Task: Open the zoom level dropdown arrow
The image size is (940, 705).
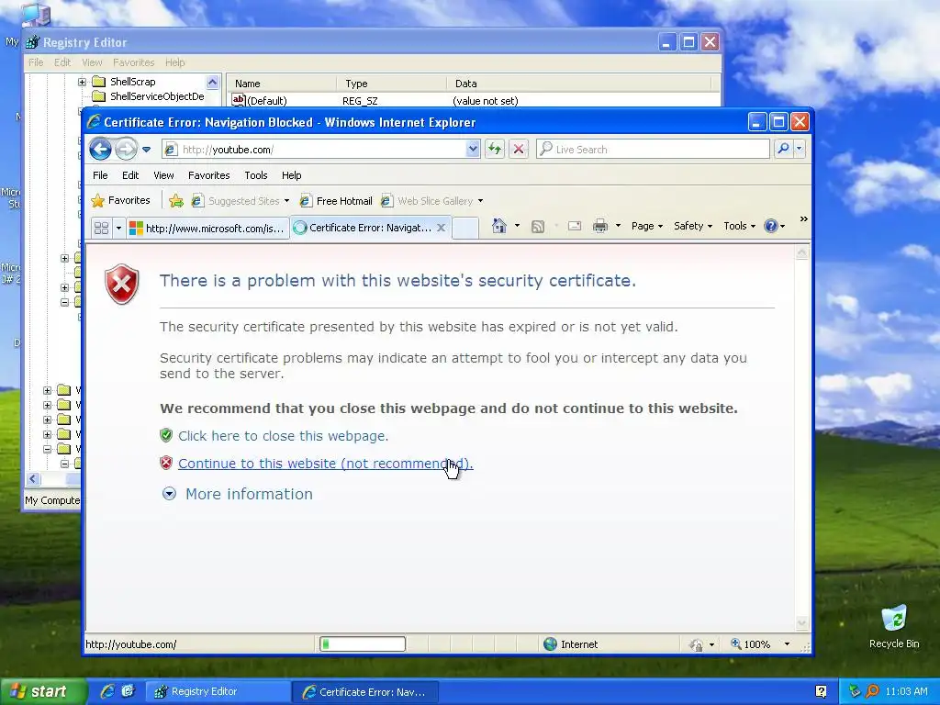Action: click(x=787, y=644)
